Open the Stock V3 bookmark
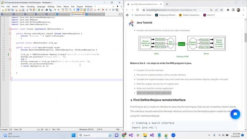 [x=209, y=15]
